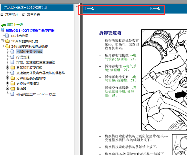Click the open folder icon for 34机械变速器维修及拆装
187x155 pixels.
(8, 46)
